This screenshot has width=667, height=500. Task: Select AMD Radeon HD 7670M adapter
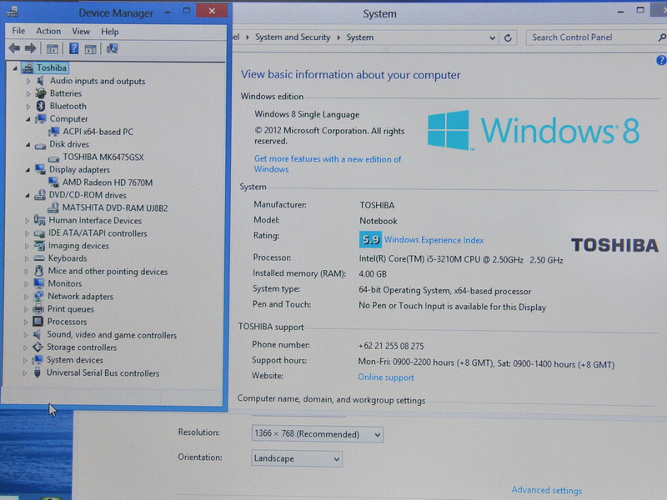[108, 182]
